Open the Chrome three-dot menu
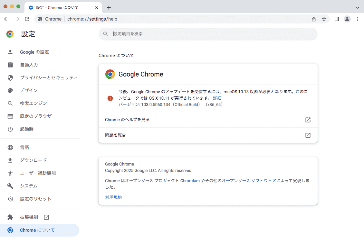 coord(358,19)
